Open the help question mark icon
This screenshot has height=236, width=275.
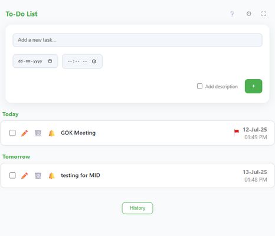point(232,14)
